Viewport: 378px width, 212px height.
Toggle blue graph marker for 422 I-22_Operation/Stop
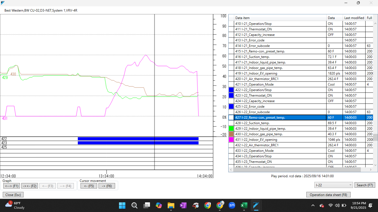231,90
